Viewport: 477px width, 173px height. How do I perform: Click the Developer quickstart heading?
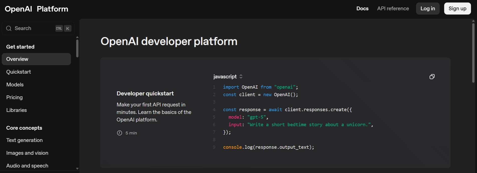tap(145, 93)
